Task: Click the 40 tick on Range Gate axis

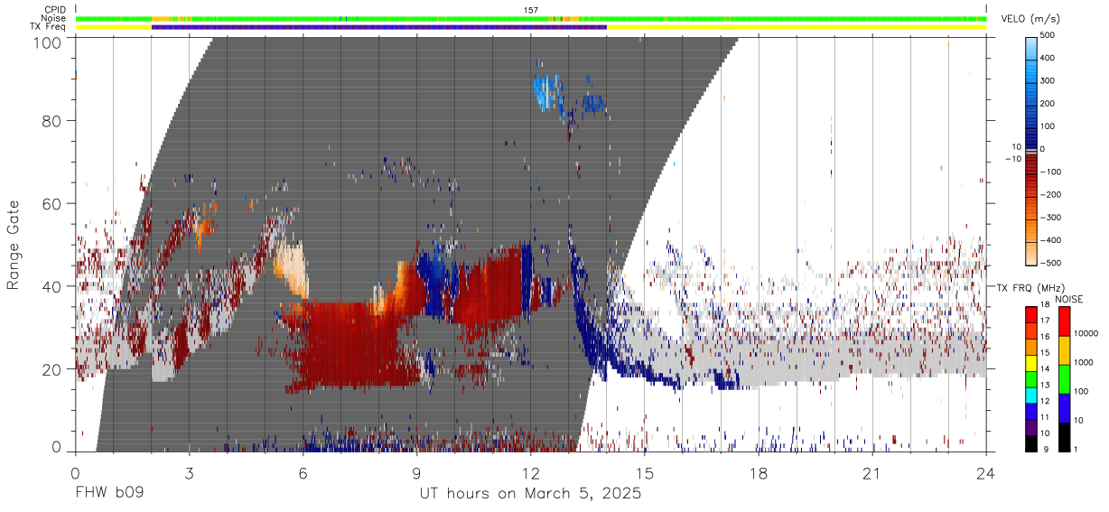Action: [52, 287]
